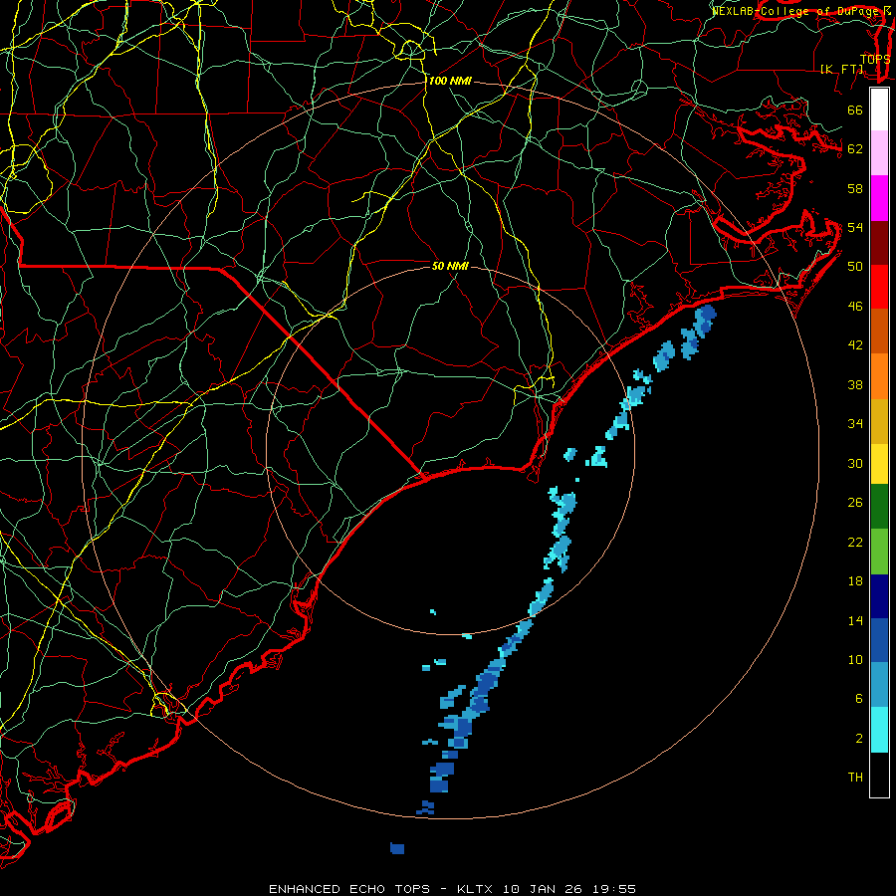Click the bright yellow legend segment
Viewport: 896px width, 896px height.
click(879, 464)
